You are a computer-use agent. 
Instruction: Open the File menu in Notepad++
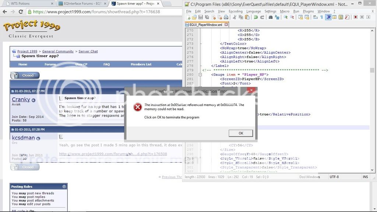click(x=189, y=11)
